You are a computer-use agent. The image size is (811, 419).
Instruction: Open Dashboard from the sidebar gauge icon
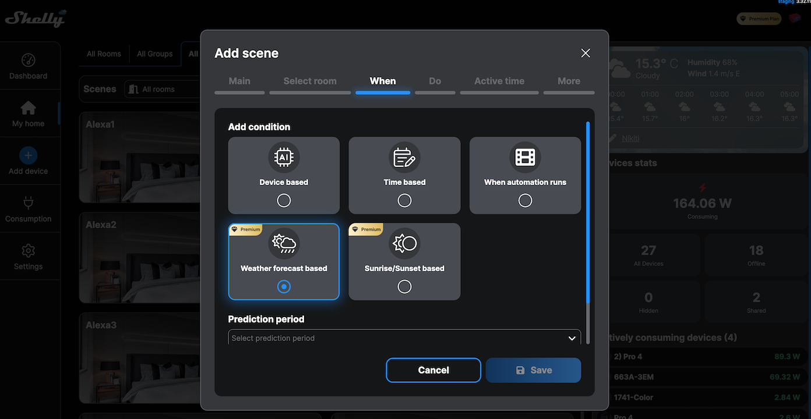click(28, 61)
